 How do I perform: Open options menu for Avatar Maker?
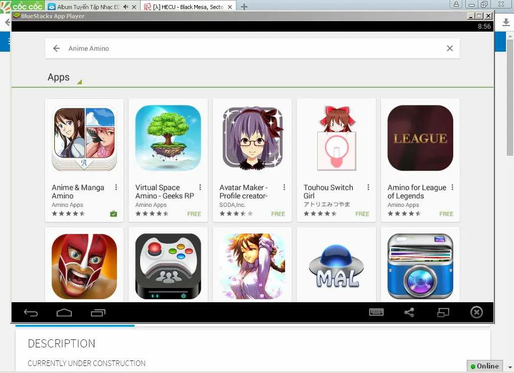pyautogui.click(x=284, y=187)
